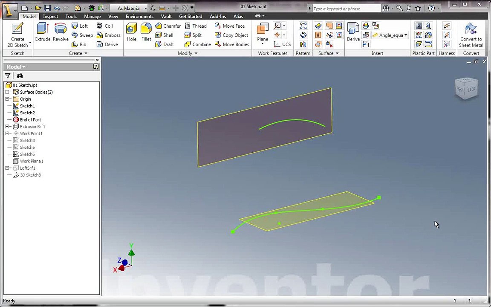
Task: Open the Help question mark button
Action: (431, 9)
